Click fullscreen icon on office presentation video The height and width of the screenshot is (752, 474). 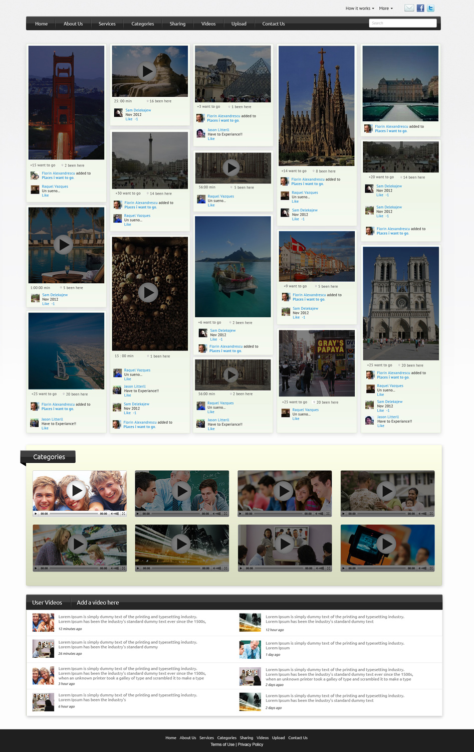[x=329, y=569]
